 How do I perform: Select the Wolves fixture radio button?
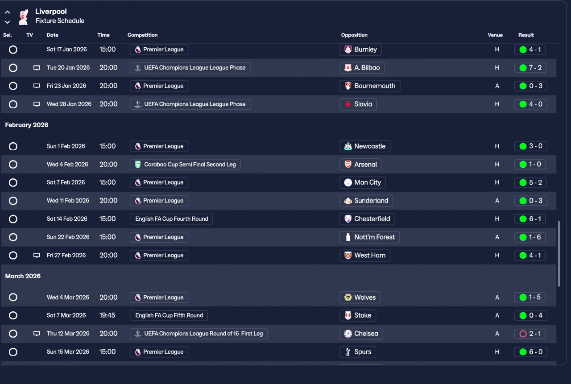(13, 297)
